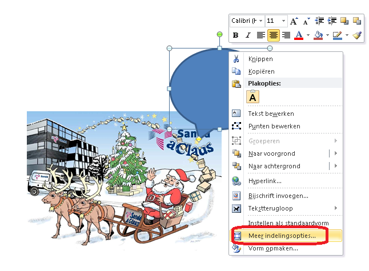Viewport: 369px width, 271px height.
Task: Toggle center alignment button
Action: [x=273, y=35]
